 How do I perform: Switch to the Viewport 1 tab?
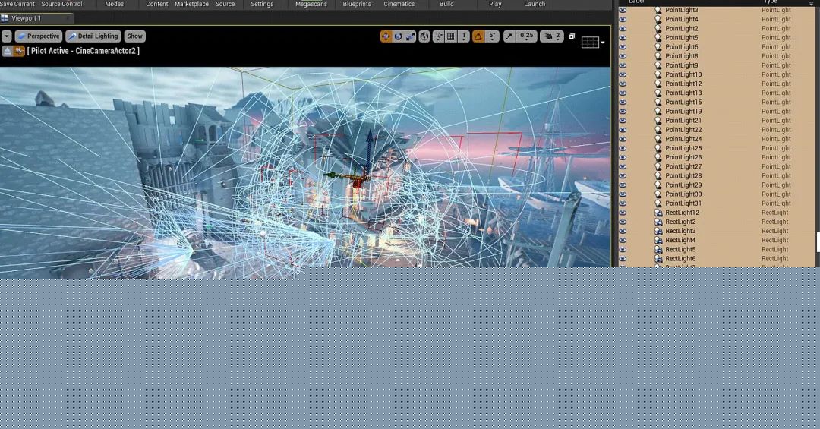[26, 18]
